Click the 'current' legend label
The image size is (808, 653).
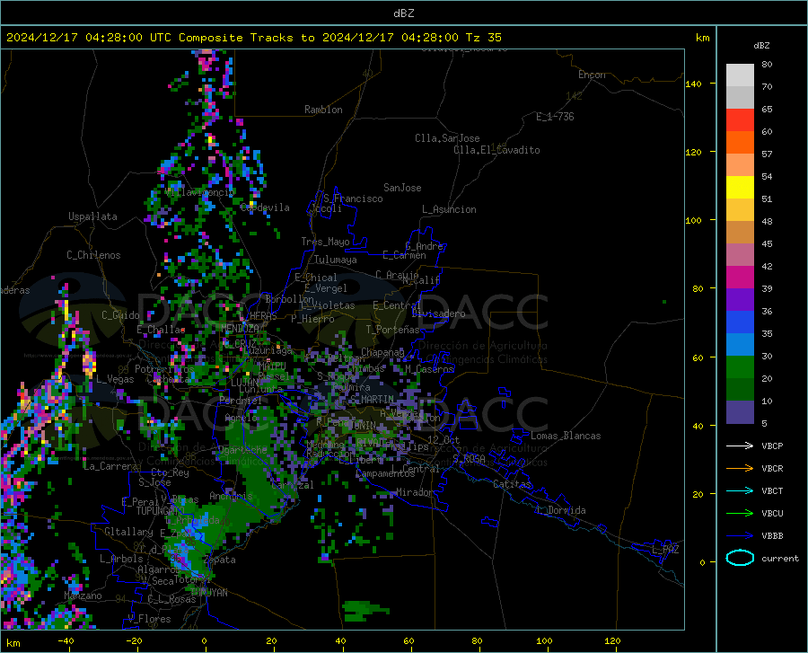[x=780, y=558]
